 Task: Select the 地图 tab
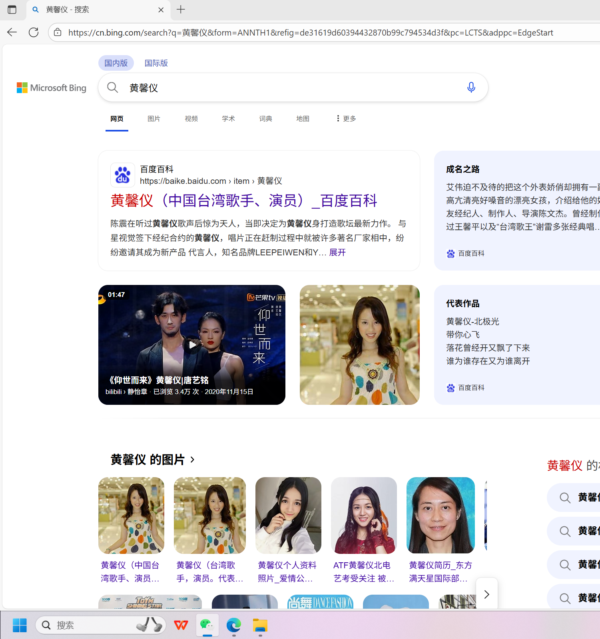(303, 119)
